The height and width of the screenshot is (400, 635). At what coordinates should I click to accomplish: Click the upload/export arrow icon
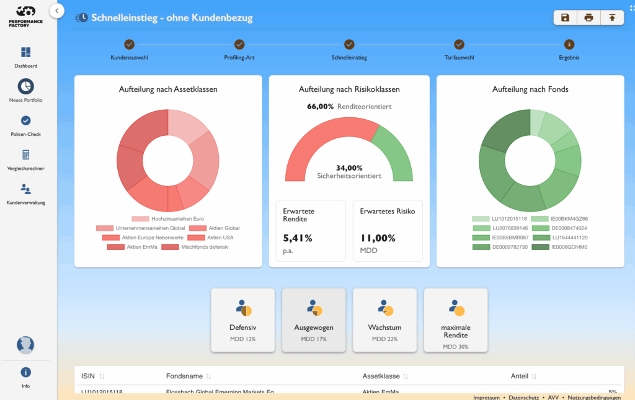click(x=612, y=17)
